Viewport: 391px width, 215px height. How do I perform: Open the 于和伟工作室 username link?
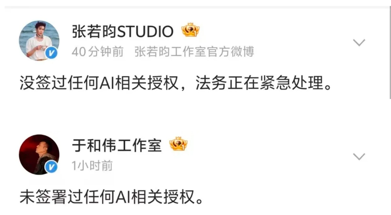(117, 146)
